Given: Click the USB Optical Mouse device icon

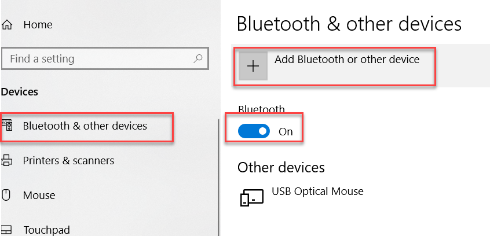Looking at the screenshot, I should pos(251,197).
